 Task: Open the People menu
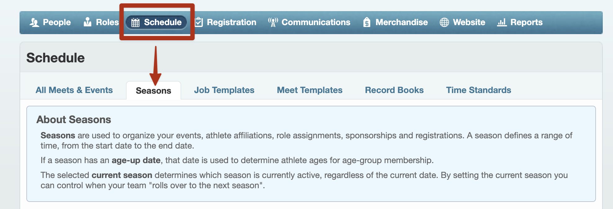[x=50, y=22]
